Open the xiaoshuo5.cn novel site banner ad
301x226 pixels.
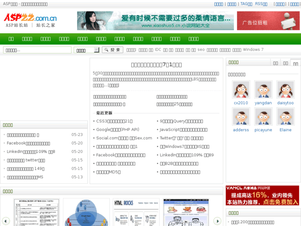point(155,21)
